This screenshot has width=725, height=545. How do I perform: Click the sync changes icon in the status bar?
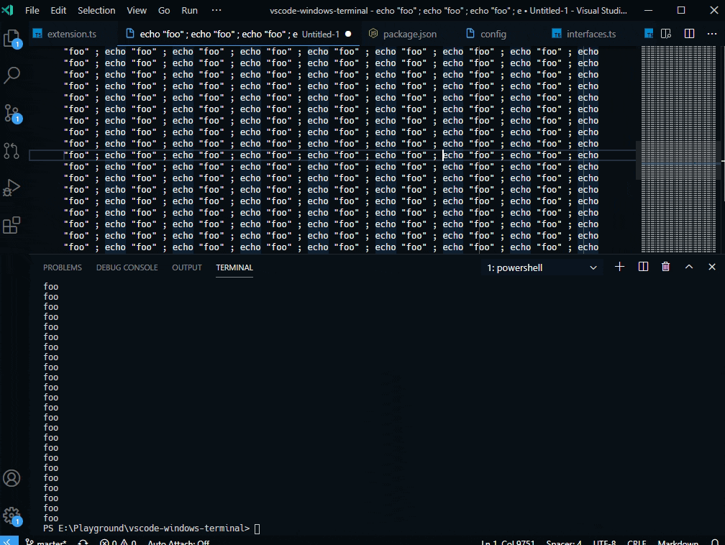pyautogui.click(x=83, y=541)
